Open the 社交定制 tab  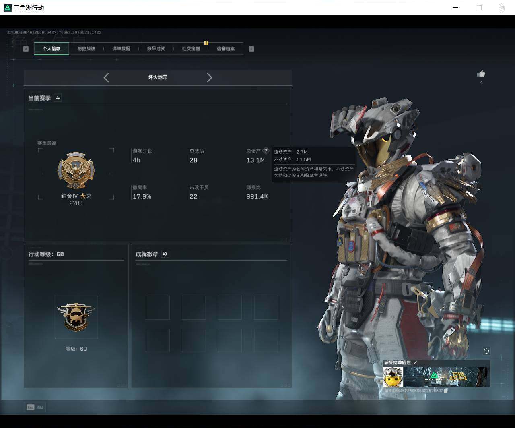(x=191, y=49)
